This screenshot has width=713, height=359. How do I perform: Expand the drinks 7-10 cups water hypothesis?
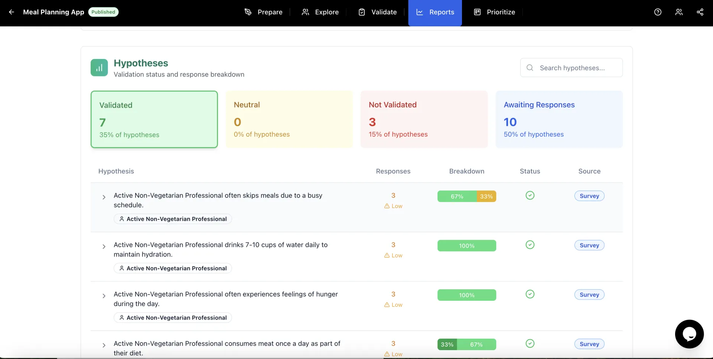pyautogui.click(x=104, y=247)
